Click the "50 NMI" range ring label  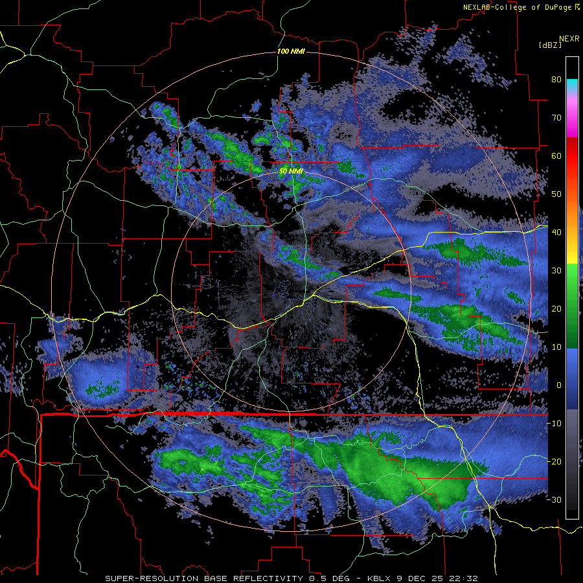coord(291,172)
